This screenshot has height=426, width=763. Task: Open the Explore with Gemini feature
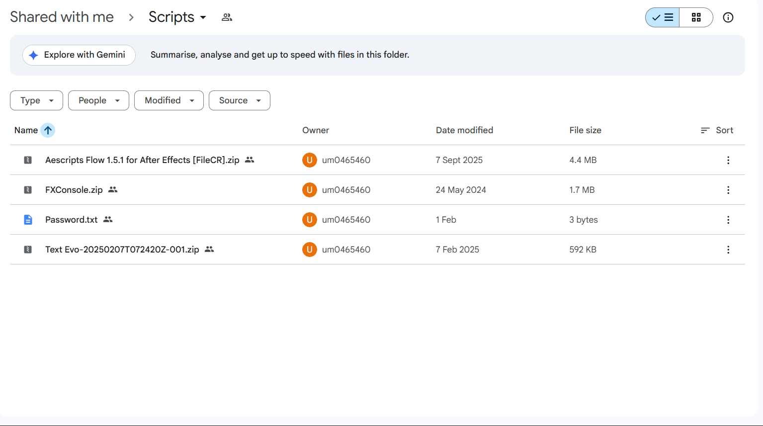79,55
